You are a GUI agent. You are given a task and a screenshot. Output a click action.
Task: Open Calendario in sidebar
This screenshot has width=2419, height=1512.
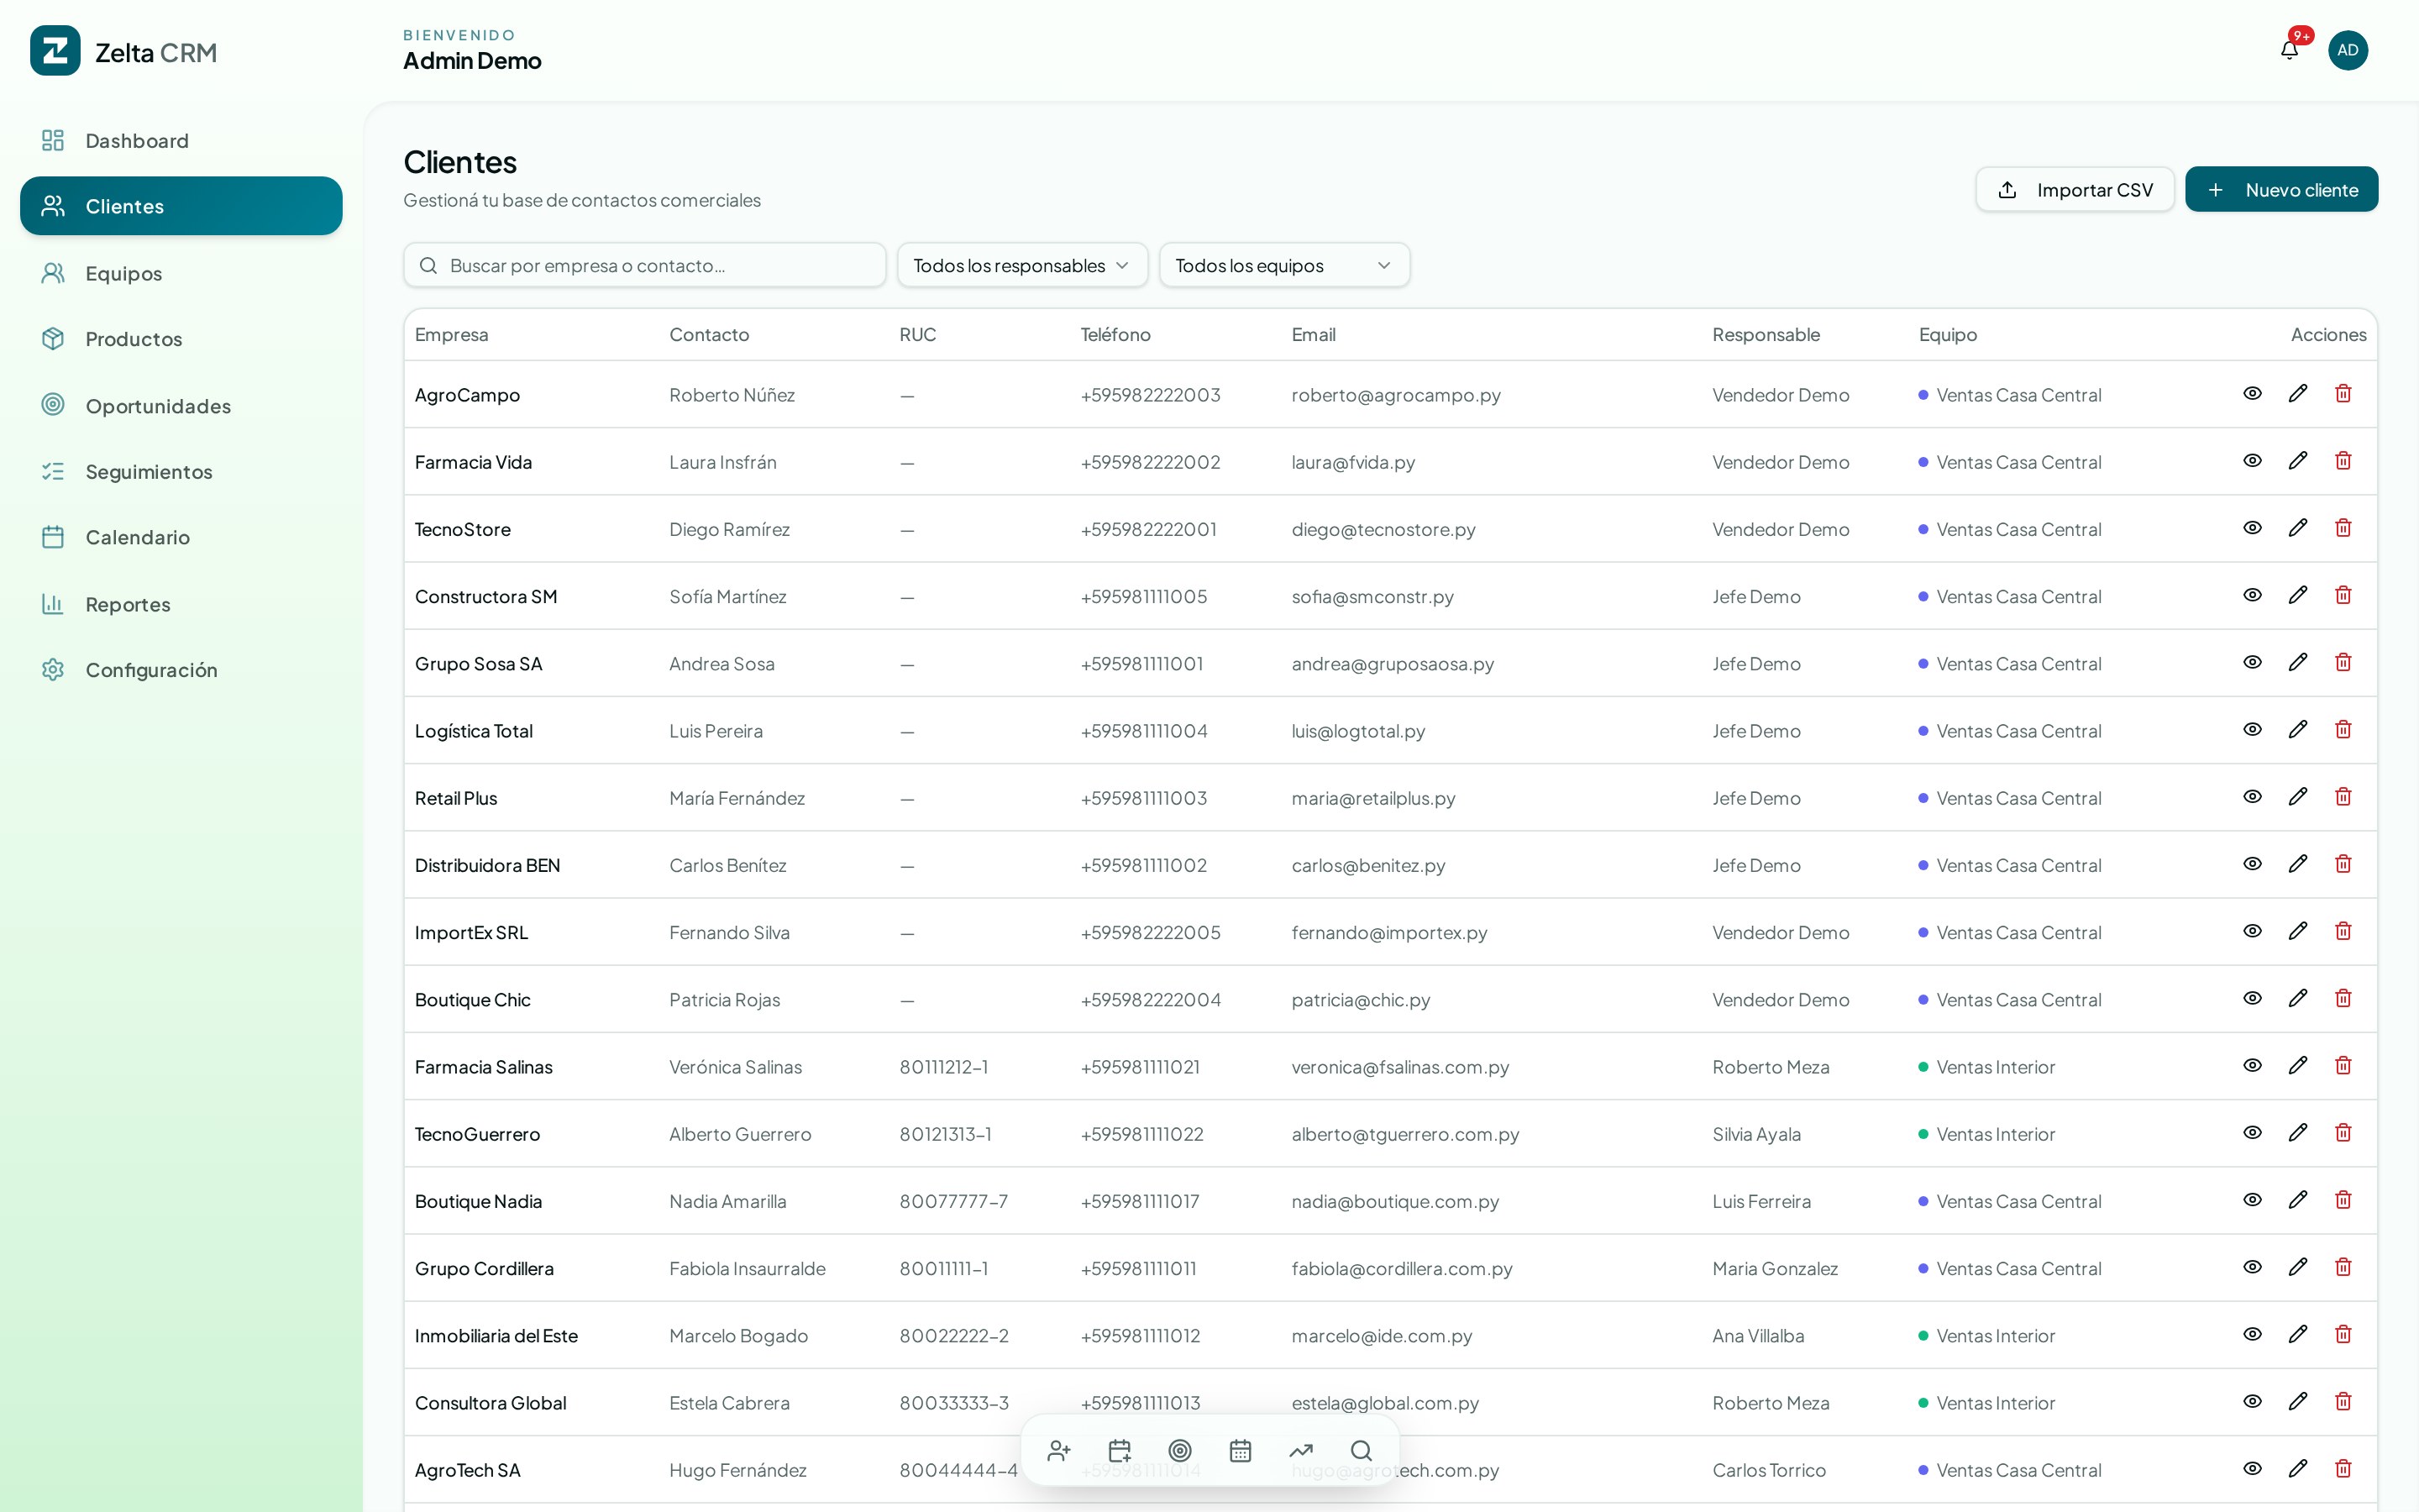[x=181, y=537]
